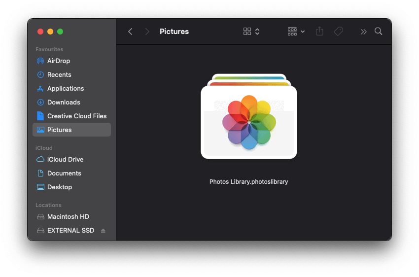Select the Pictures folder icon in sidebar

[40, 130]
